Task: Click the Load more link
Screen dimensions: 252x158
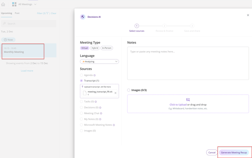Action: [x=27, y=71]
